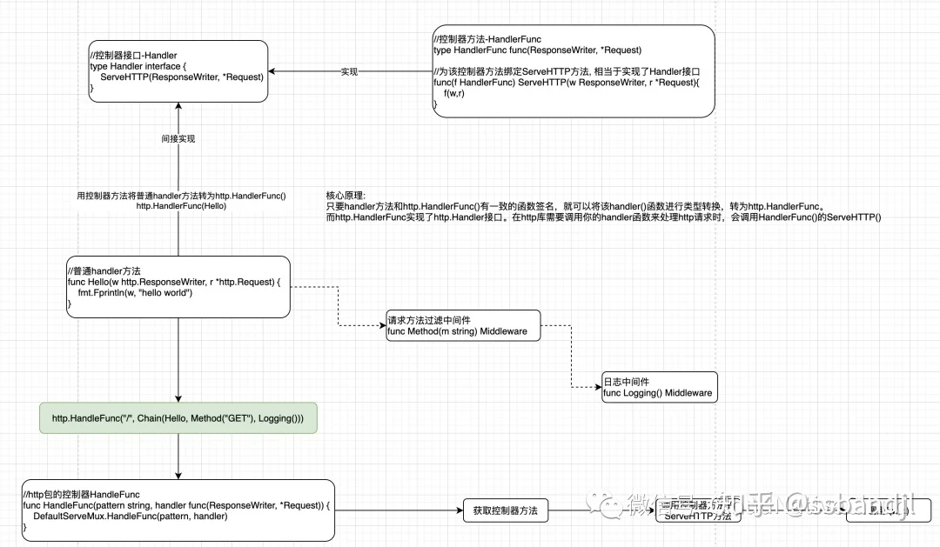Select the DefaultServeMux.HandleFunc node
The height and width of the screenshot is (547, 940).
click(x=178, y=510)
